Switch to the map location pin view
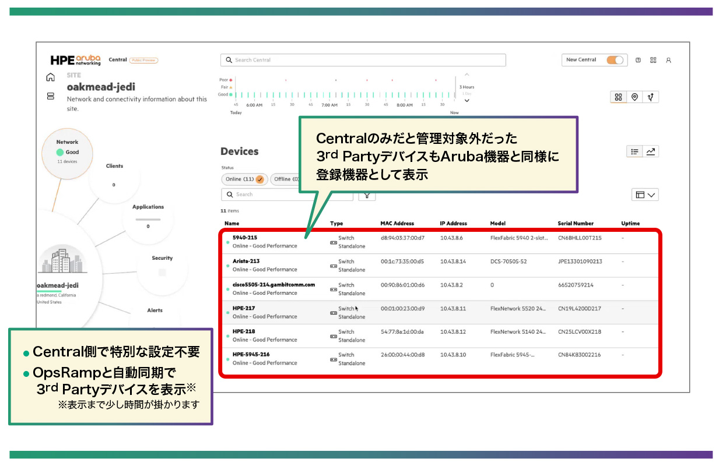The height and width of the screenshot is (466, 719). click(x=634, y=97)
